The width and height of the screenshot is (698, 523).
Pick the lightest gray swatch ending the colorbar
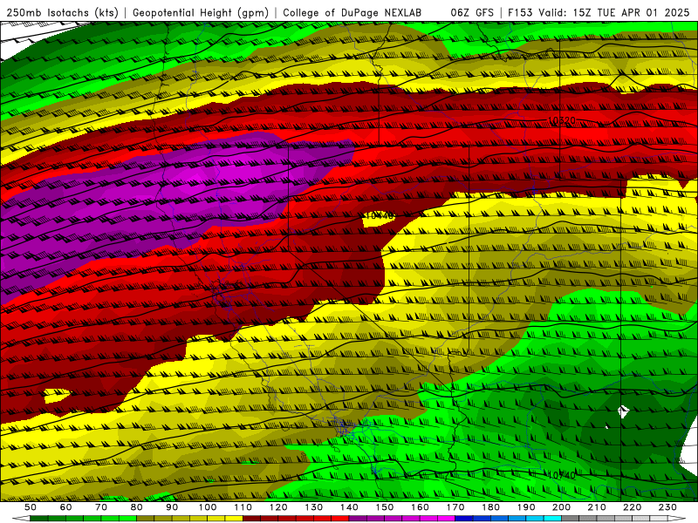point(659,519)
